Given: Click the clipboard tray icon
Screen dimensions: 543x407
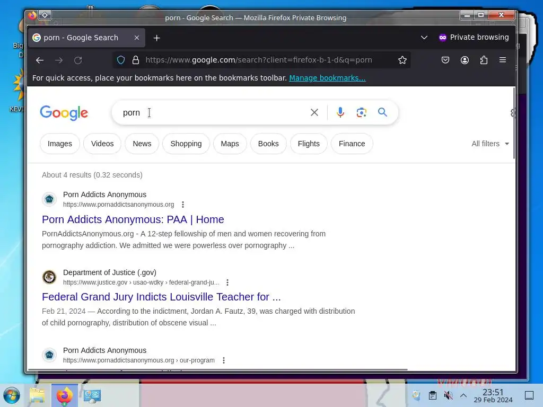Looking at the screenshot, I should click(x=432, y=395).
